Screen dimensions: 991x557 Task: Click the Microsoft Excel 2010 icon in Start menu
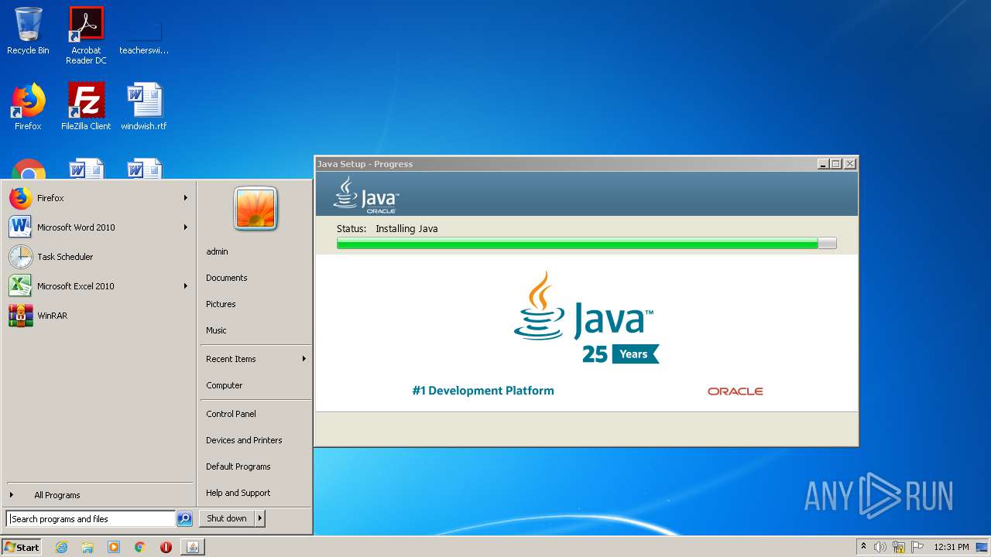[x=21, y=286]
